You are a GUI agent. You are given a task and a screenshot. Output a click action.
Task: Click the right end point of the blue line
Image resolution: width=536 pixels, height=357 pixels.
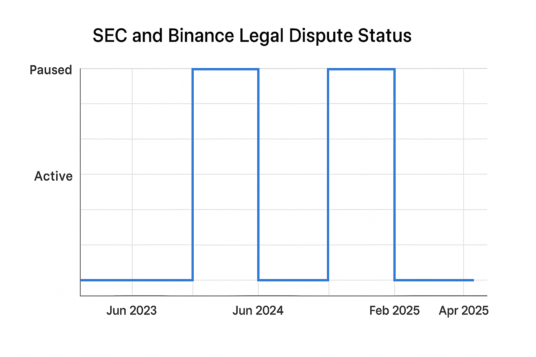click(x=473, y=280)
